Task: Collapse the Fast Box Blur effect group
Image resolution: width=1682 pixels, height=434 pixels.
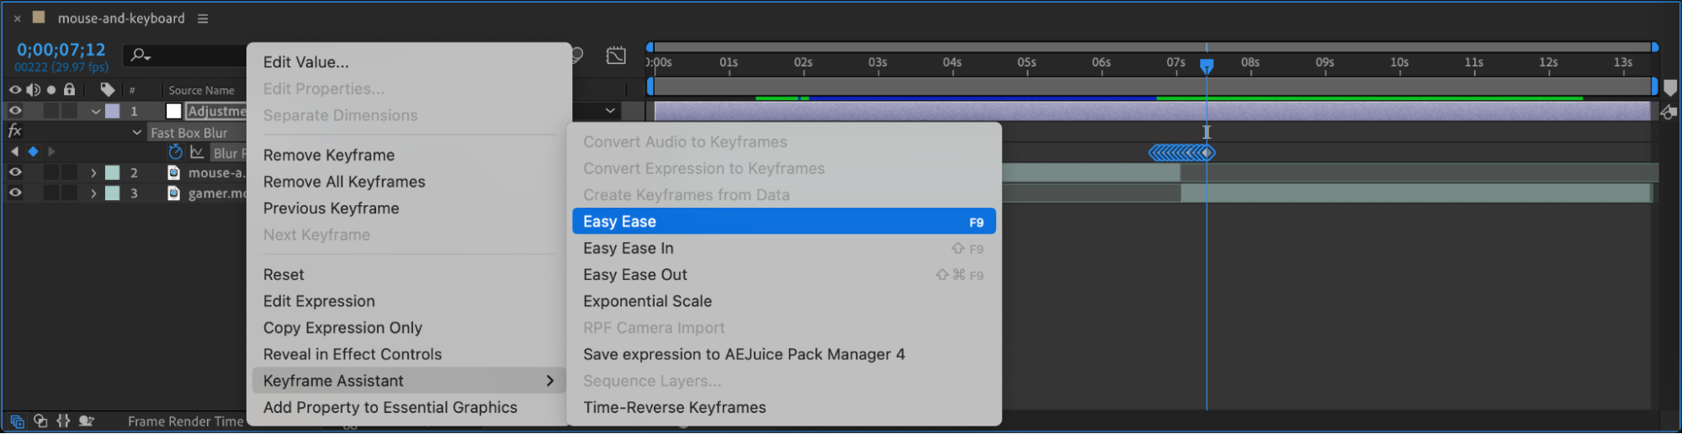Action: coord(137,132)
